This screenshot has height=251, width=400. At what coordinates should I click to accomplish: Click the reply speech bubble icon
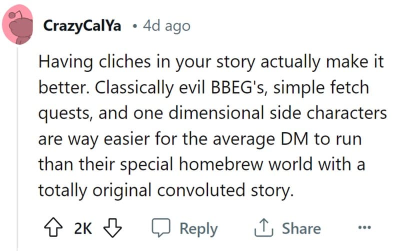(x=162, y=228)
